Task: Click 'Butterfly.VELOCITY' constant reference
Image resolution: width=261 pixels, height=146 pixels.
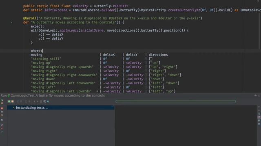Action: [111, 6]
